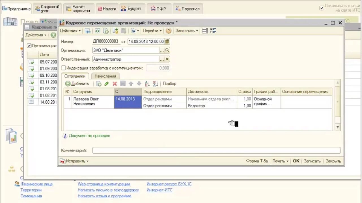Image resolution: width=362 pixels, height=203 pixels.
Task: Open Написать письмо в техподдержку link
Action: [x=108, y=190]
